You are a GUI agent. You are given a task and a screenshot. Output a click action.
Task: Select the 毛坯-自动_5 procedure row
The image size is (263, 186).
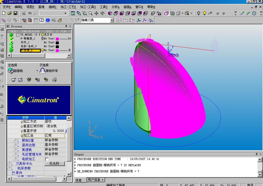click(x=28, y=46)
